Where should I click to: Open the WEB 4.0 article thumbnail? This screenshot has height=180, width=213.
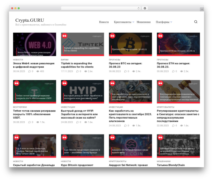[35, 44]
